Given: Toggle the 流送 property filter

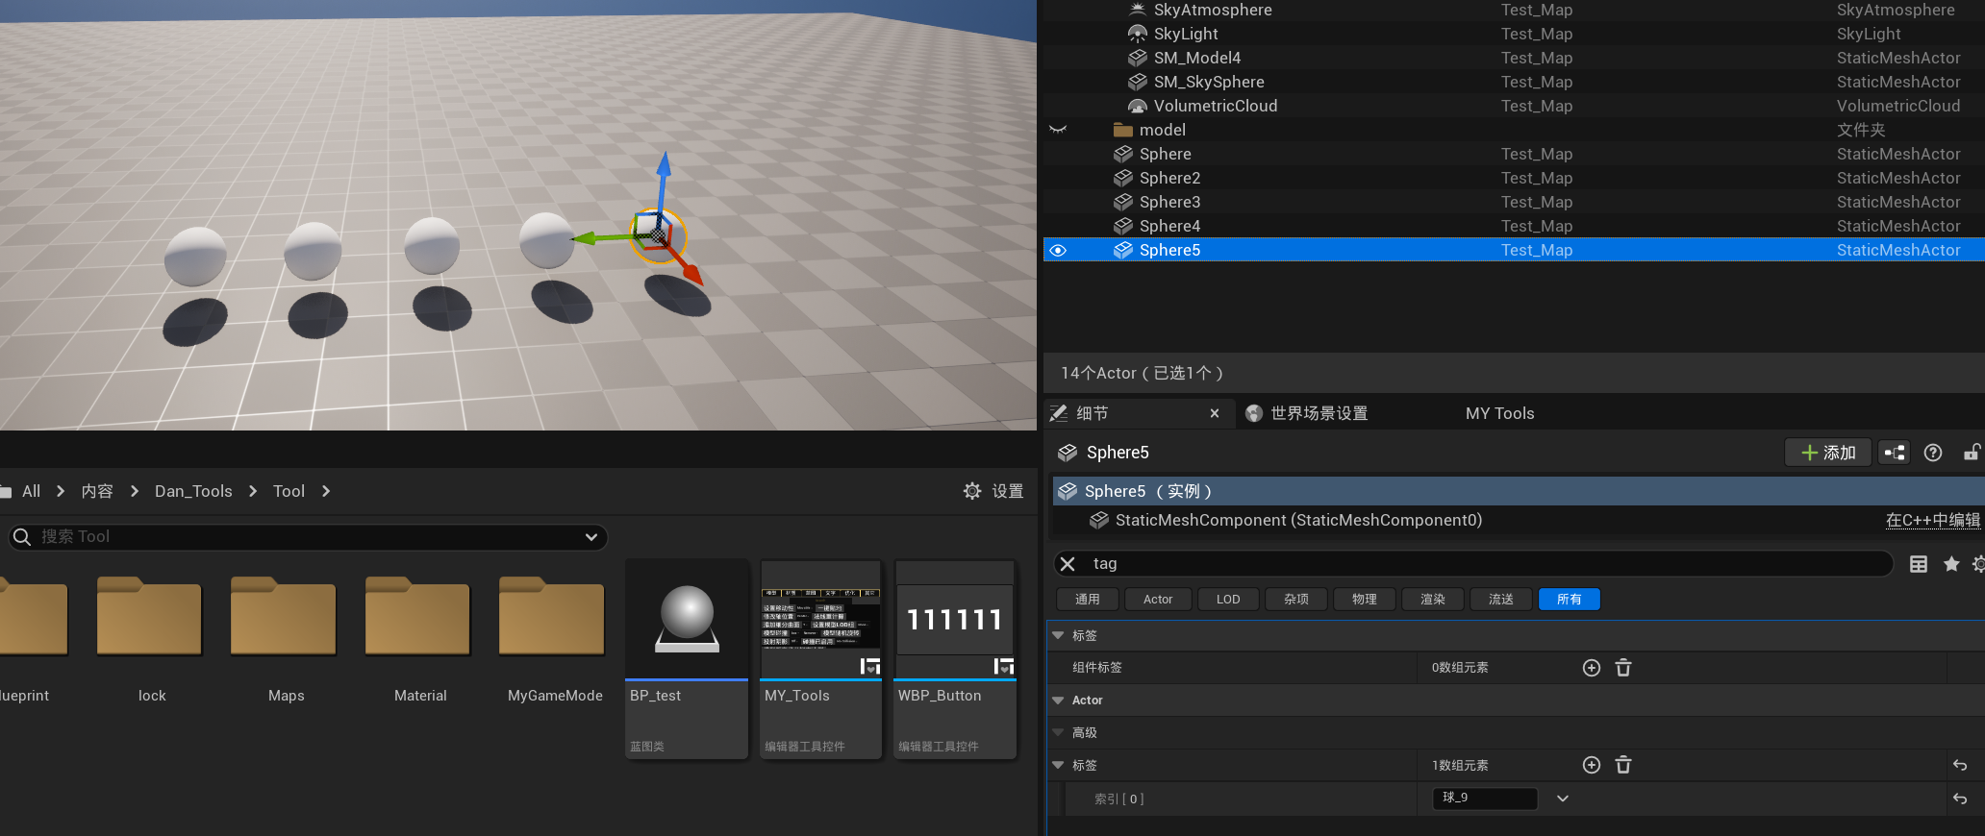Looking at the screenshot, I should 1501,600.
